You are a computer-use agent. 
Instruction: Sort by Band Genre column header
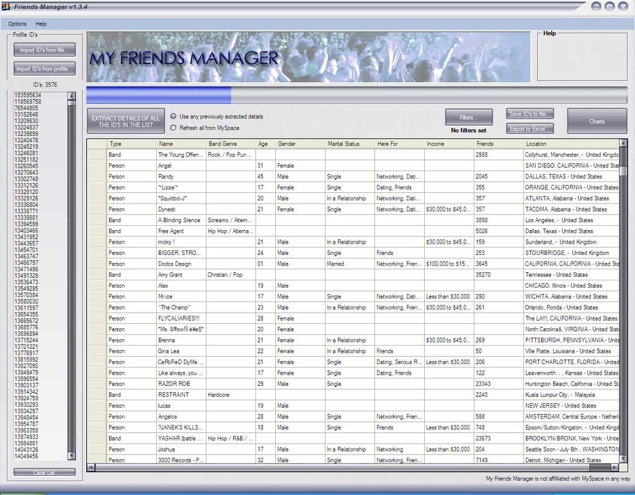231,144
